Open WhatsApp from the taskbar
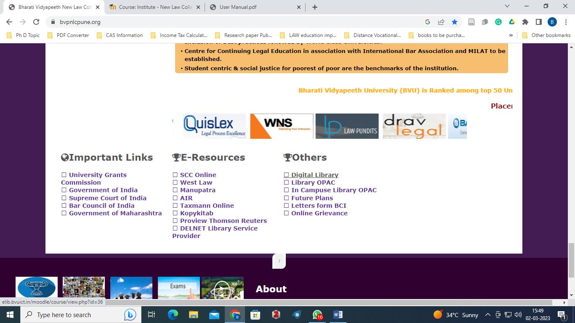 (x=317, y=315)
